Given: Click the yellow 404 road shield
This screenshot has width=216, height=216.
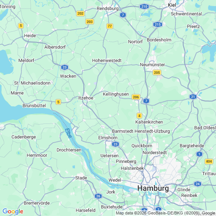Looking at the screenshot, I should tap(209, 161).
